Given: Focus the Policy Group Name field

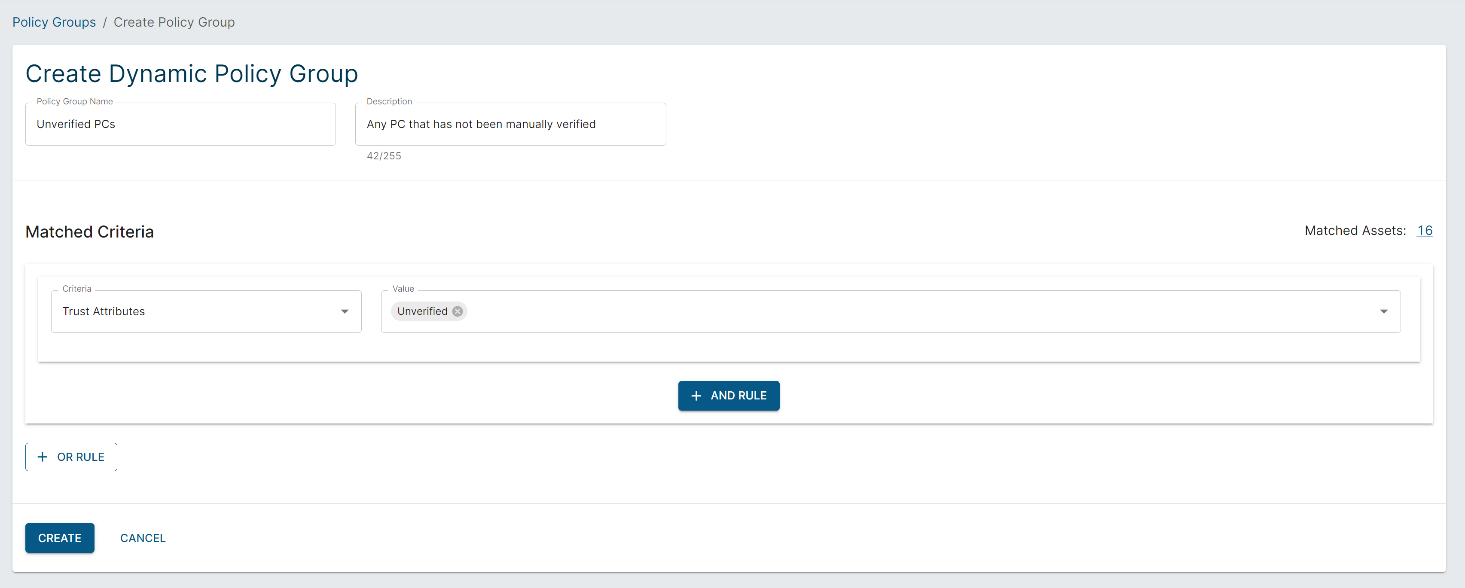Looking at the screenshot, I should [x=180, y=124].
